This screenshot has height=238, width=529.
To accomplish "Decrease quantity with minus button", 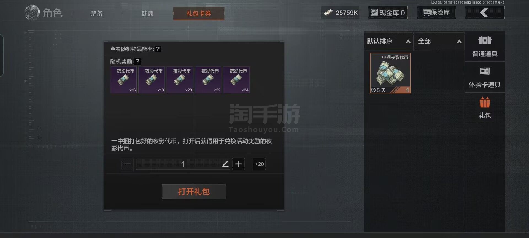I will point(127,164).
